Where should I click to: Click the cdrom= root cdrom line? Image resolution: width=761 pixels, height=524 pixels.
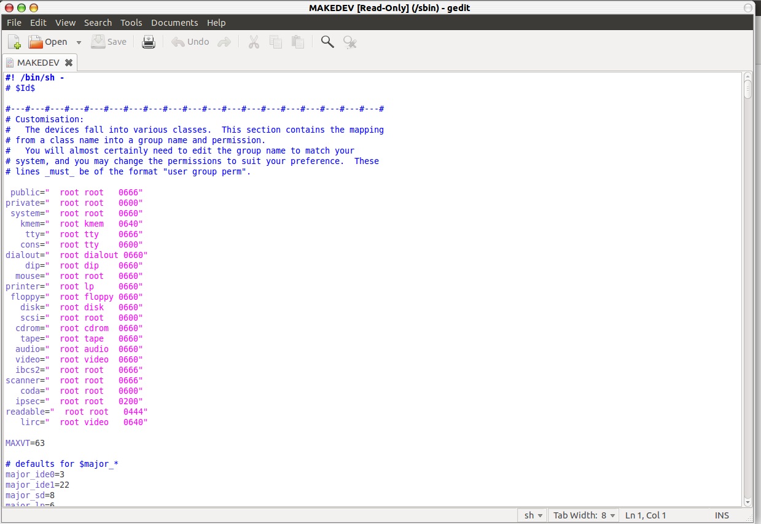point(79,328)
